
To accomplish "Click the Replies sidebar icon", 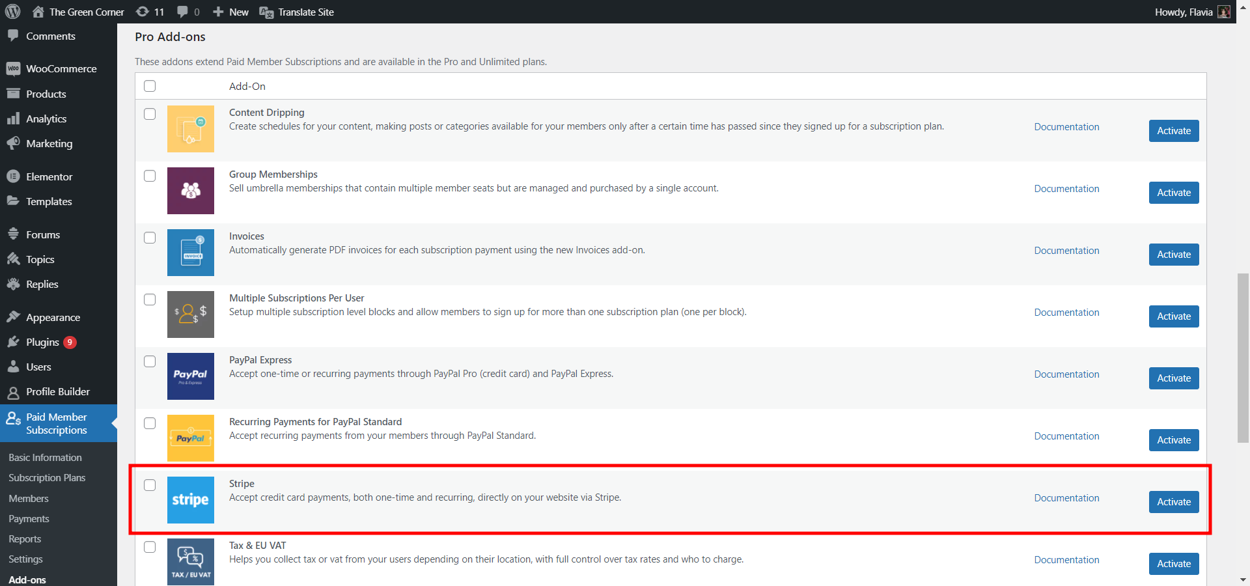I will tap(13, 284).
